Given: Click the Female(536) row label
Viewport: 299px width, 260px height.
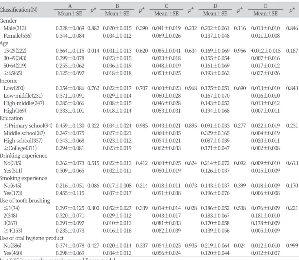Looking at the screenshot, I should tap(18, 36).
